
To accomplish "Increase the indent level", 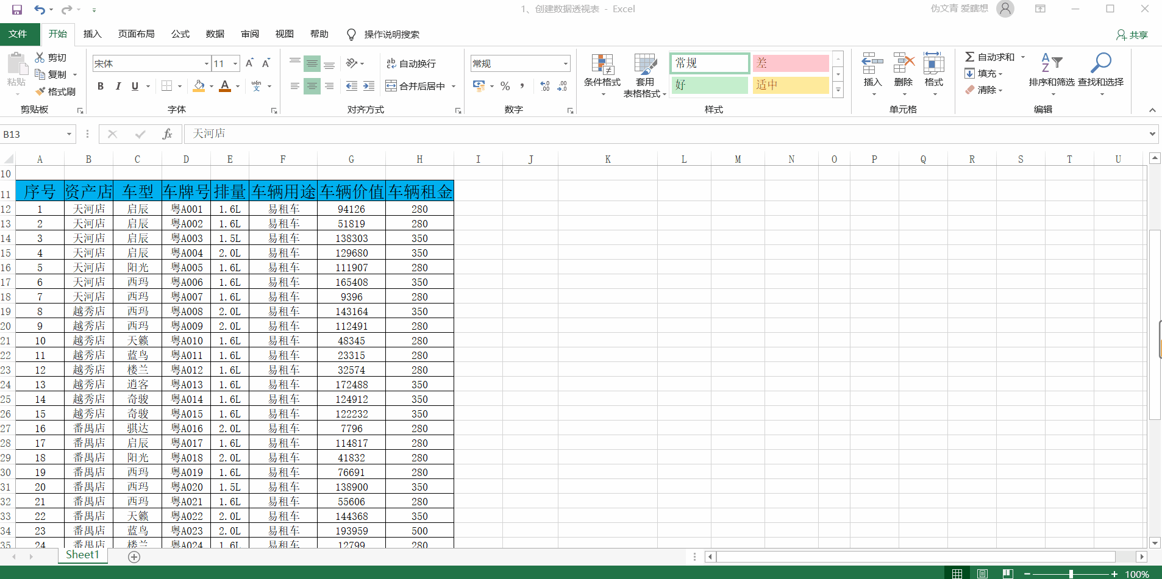I will pyautogui.click(x=369, y=86).
